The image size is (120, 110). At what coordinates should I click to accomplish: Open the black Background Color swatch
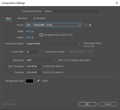30,81
